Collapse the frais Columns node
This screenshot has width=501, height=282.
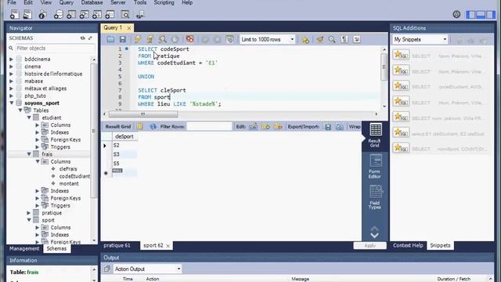coord(38,161)
